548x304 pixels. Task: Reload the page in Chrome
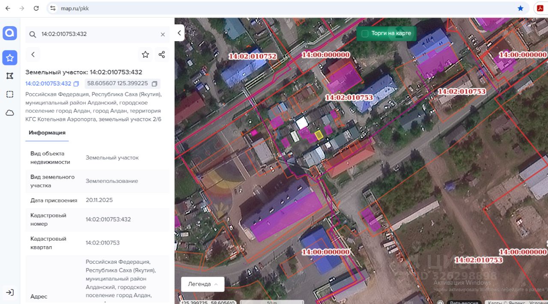pos(36,8)
